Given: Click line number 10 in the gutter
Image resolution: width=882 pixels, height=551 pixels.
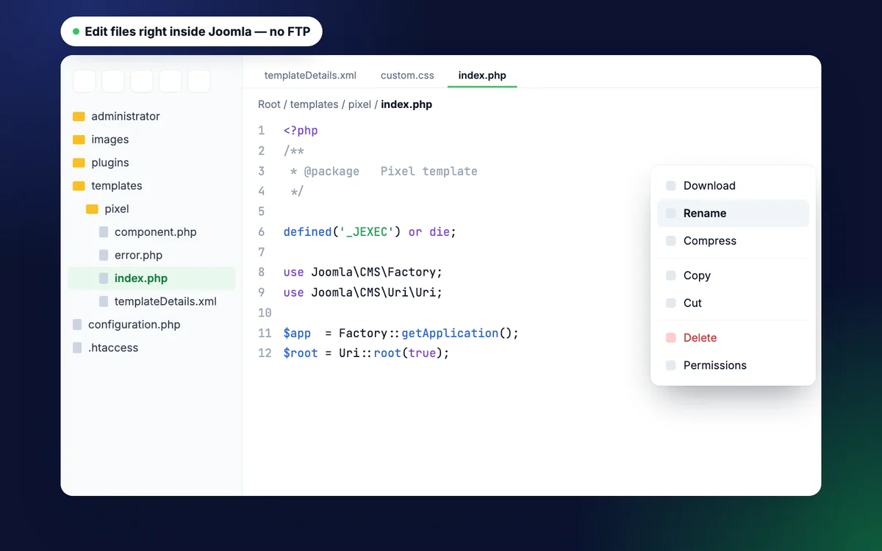Looking at the screenshot, I should tap(265, 312).
